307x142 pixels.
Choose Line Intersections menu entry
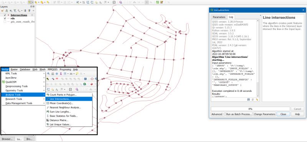pos(69,99)
